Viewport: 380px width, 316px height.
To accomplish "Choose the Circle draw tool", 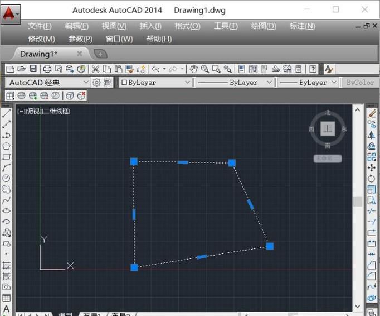I will click(x=7, y=178).
